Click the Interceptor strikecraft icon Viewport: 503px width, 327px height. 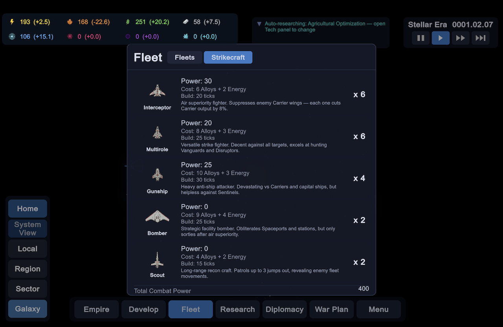point(157,91)
